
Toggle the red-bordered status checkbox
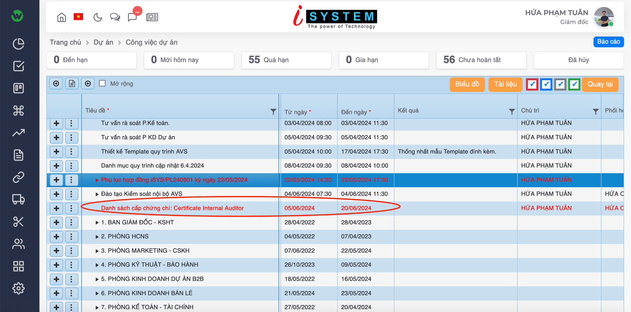point(532,84)
